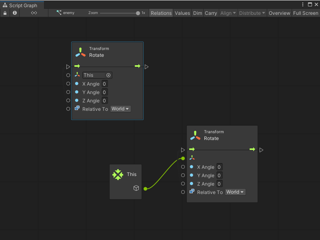The image size is (320, 240).
Task: Click the cube icon on the This node
Action: click(136, 188)
